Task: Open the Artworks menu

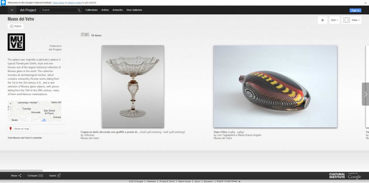Action: click(x=118, y=10)
